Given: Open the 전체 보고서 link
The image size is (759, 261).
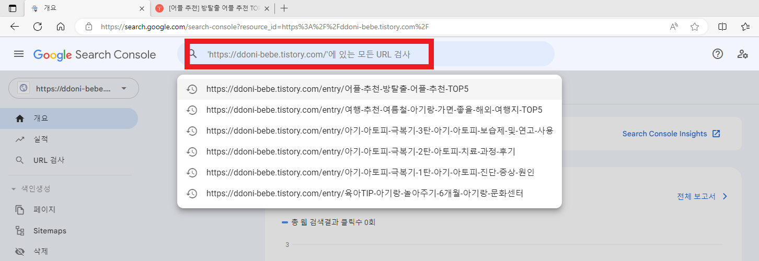Looking at the screenshot, I should click(702, 196).
